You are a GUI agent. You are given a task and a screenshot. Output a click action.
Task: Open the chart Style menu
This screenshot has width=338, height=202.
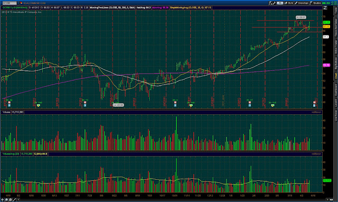(x=289, y=3)
